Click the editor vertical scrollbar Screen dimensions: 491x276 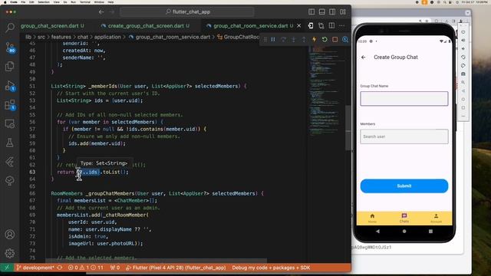coord(348,128)
